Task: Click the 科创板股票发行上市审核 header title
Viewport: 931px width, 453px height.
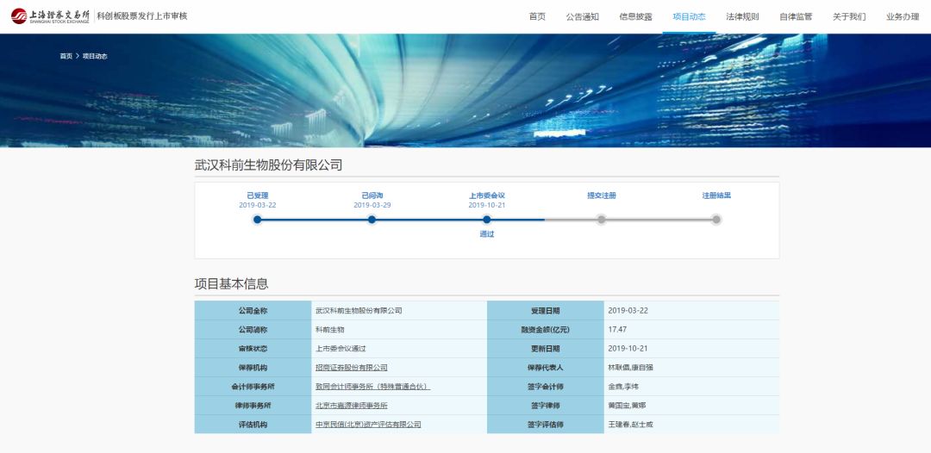Action: (142, 16)
